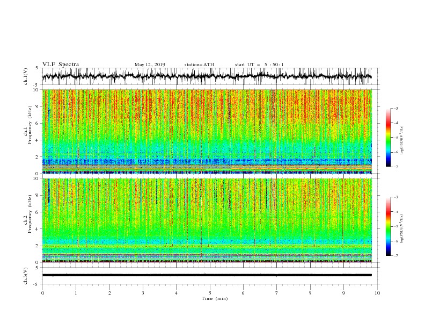Click the log(PSD) label beside upper colorbar
This screenshot has height=329, width=425.
click(402, 140)
